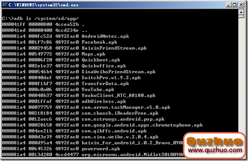Click the mode value 000041ed
Screen dimensions: 248x161
tap(14, 30)
